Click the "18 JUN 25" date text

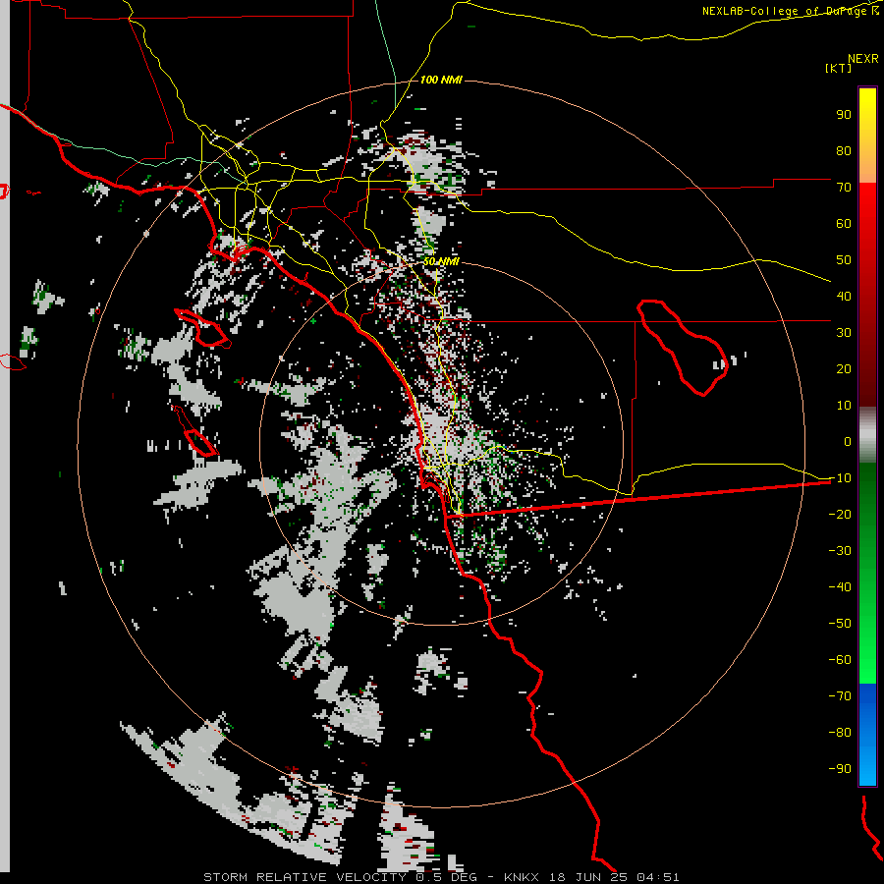tap(588, 877)
